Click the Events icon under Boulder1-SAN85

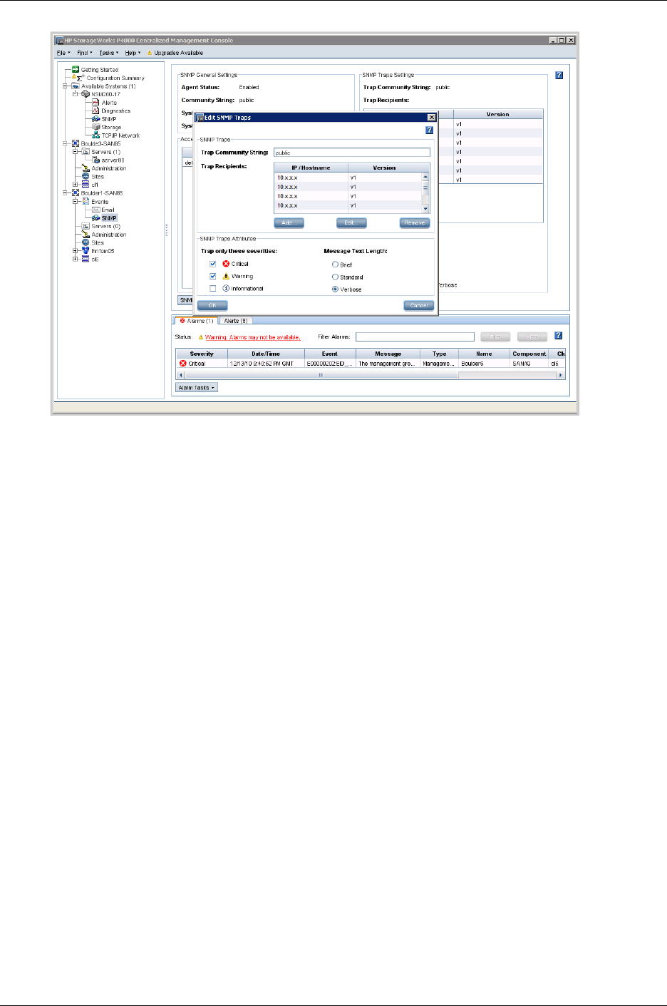coord(86,202)
